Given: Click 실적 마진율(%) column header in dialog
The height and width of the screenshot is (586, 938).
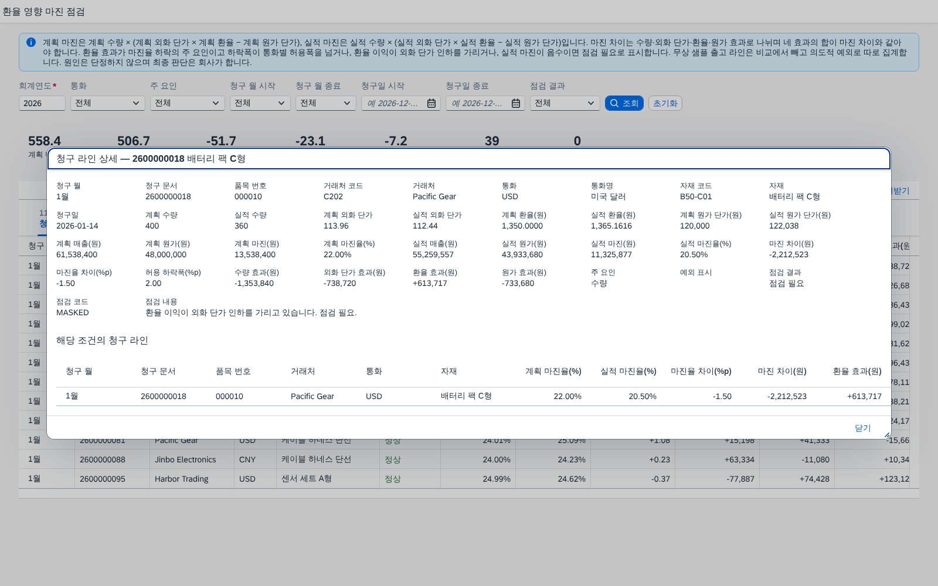Looking at the screenshot, I should tap(628, 372).
